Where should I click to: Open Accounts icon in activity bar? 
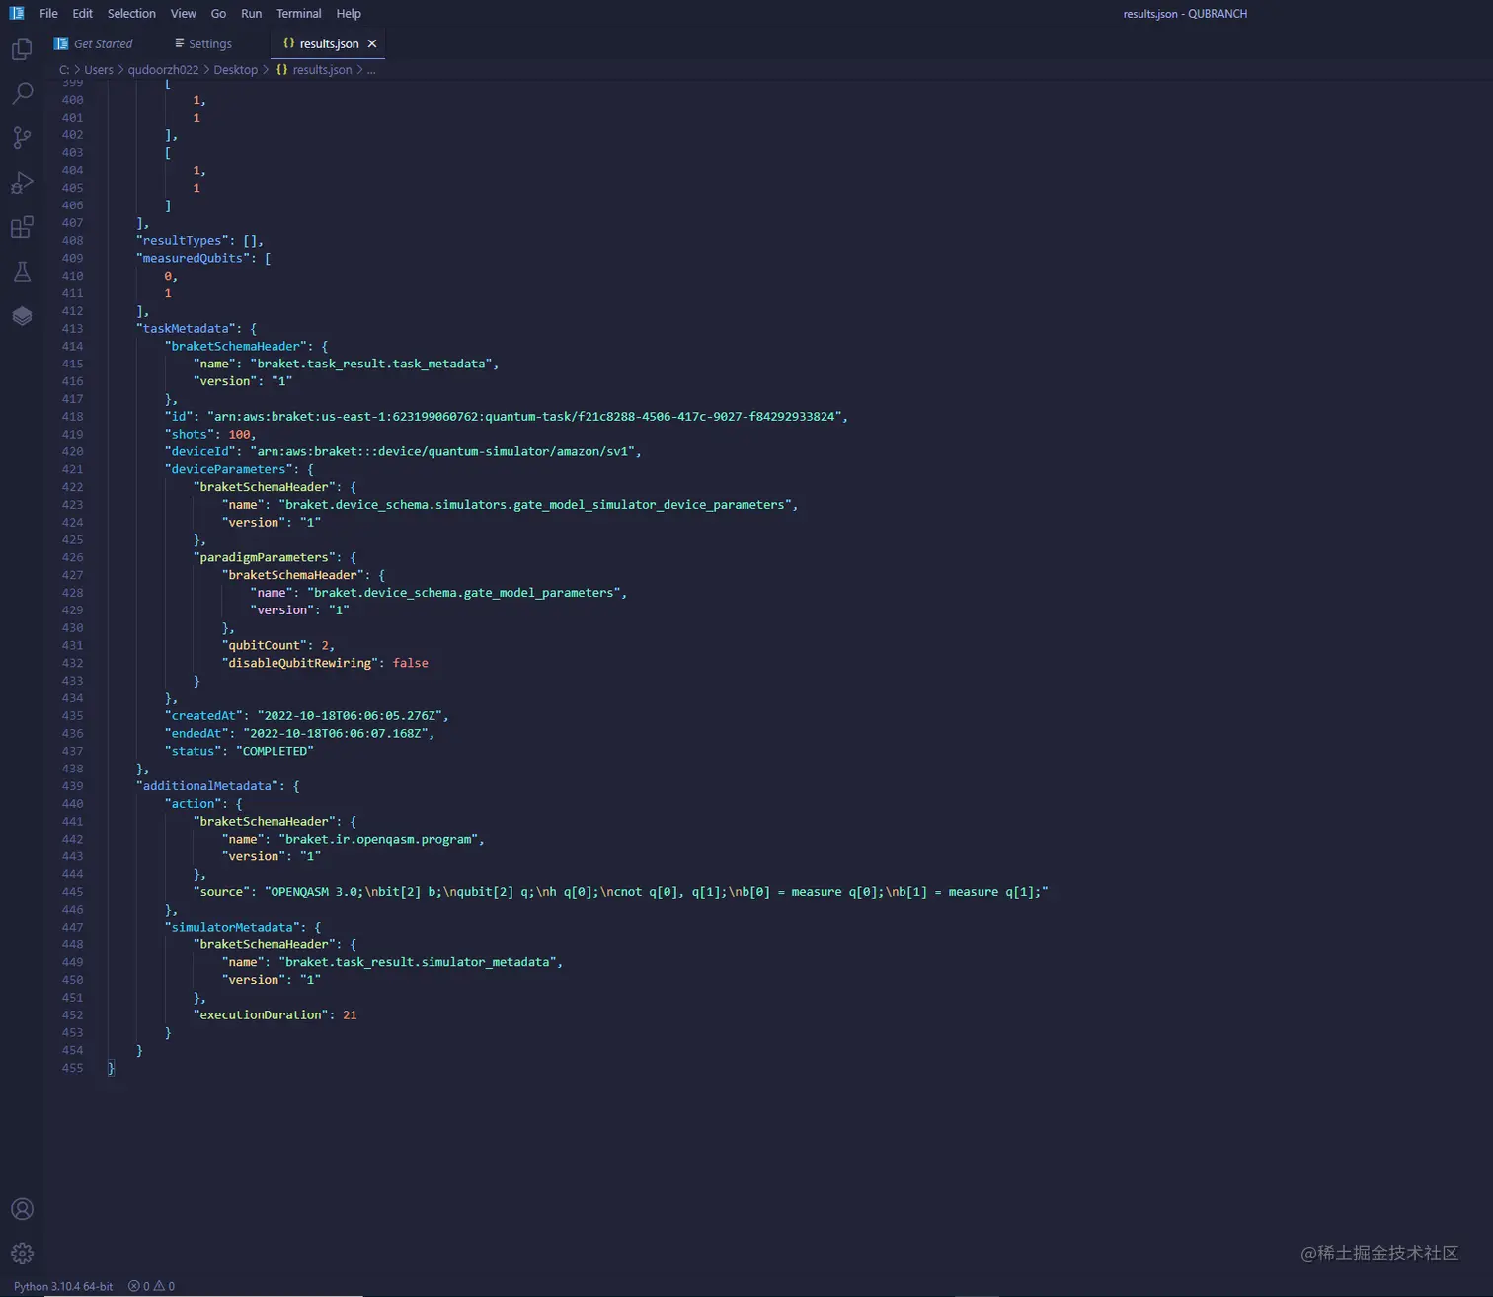coord(22,1209)
